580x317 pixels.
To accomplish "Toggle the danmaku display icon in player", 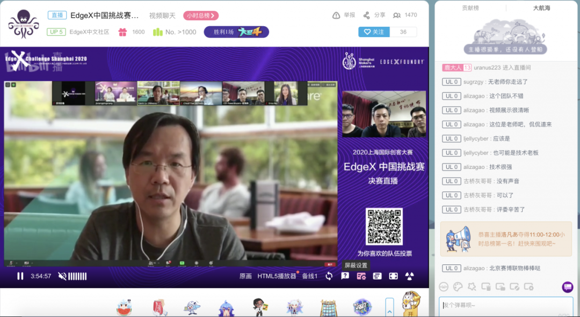I will pyautogui.click(x=378, y=276).
